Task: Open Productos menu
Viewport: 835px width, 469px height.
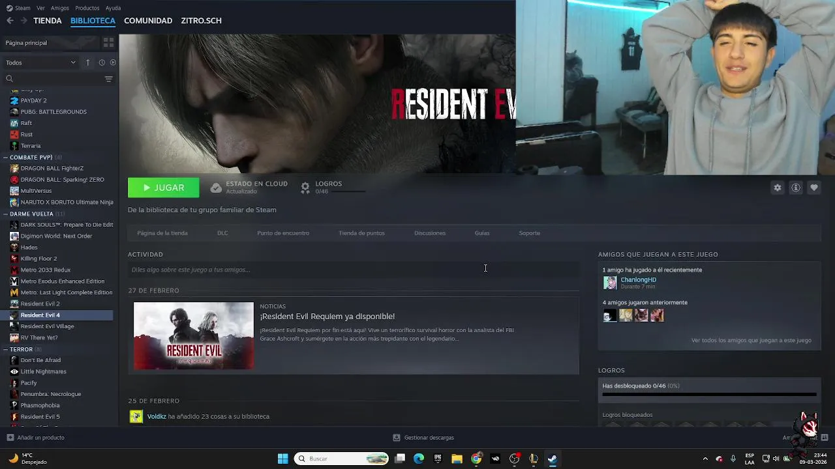Action: (87, 8)
